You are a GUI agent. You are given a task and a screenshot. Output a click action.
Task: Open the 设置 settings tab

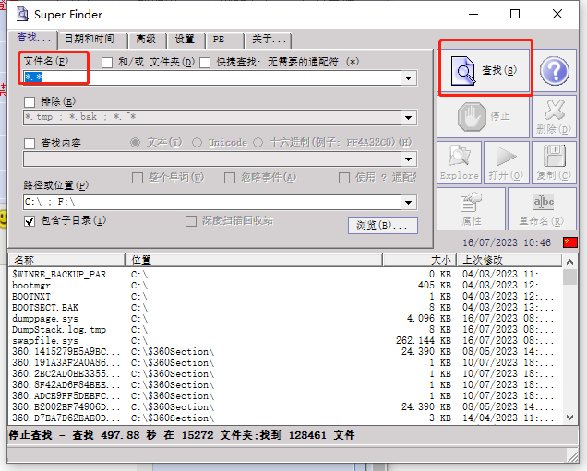pos(185,40)
